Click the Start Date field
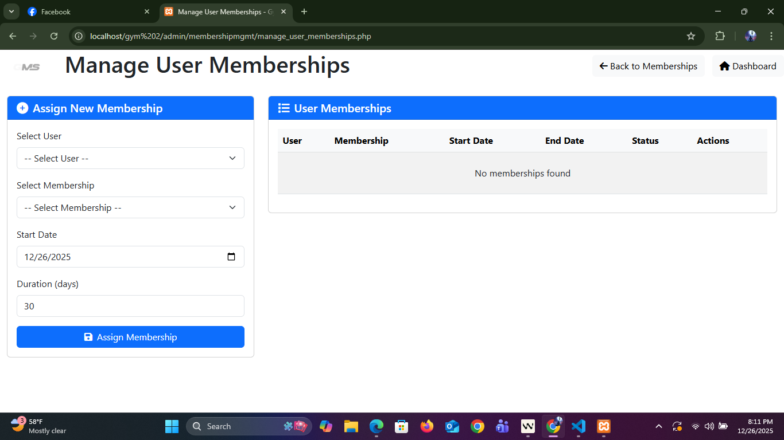Image resolution: width=784 pixels, height=440 pixels. click(x=130, y=257)
